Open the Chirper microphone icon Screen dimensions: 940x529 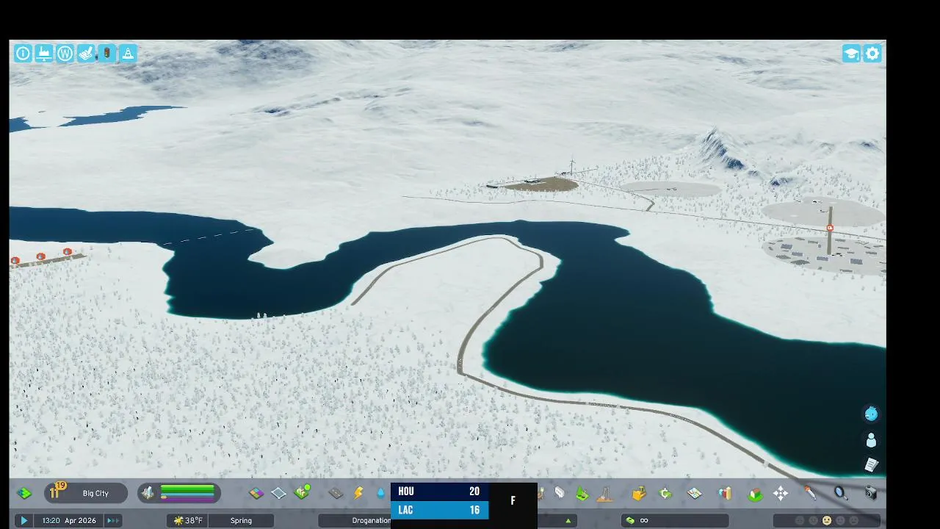point(810,493)
